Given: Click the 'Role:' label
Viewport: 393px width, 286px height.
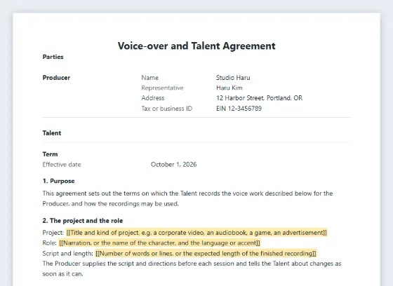Looking at the screenshot, I should coord(50,243).
